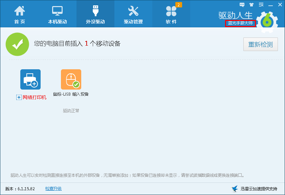Expand the title bar main menu dropdown
This screenshot has height=195, width=285.
point(261,5)
